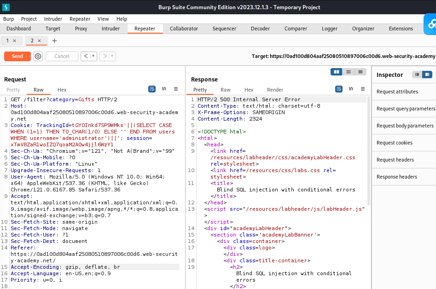Open the Intruder menu
Image resolution: width=436 pixels, height=289 pixels.
click(53, 19)
